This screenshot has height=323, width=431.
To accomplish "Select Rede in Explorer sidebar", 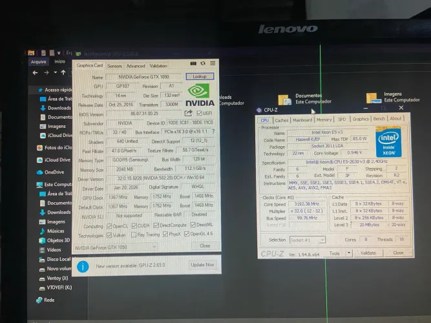I will tap(45, 300).
